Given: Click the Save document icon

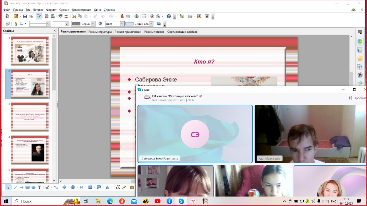Looking at the screenshot, I should tap(25, 16).
